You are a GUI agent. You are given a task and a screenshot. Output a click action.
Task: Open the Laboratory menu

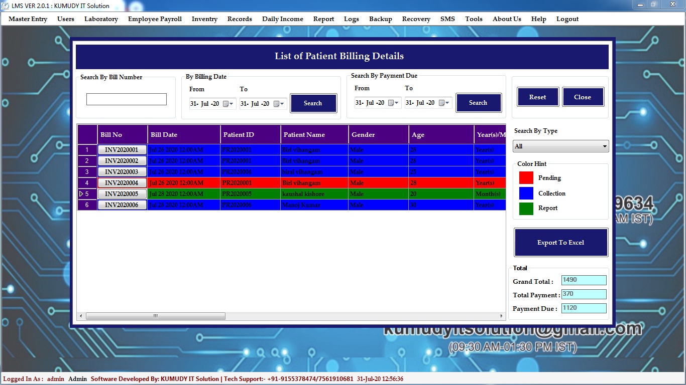(101, 19)
